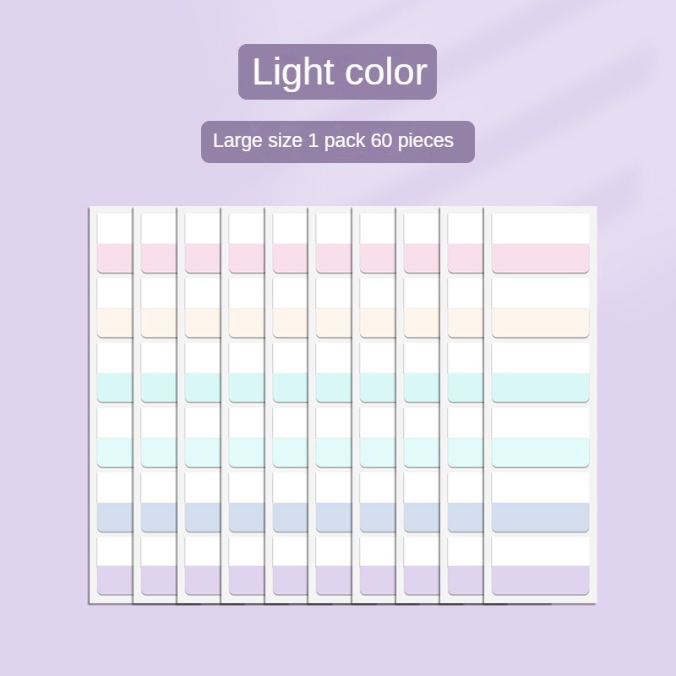Select blue-gray tab on second sheet from right
676x676 pixels.
point(465,516)
